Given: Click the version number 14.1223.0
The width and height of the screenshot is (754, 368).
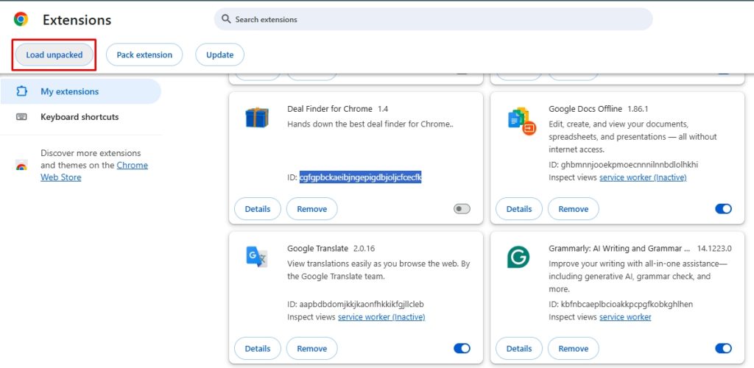Looking at the screenshot, I should [x=714, y=248].
